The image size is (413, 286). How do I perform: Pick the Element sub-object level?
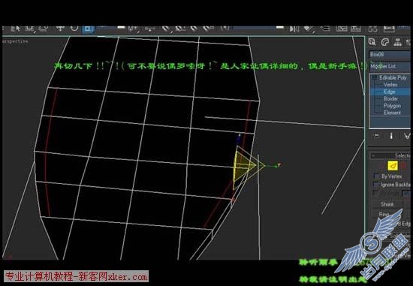pos(392,113)
